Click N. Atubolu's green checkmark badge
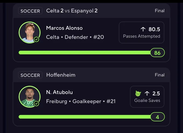The image size is (183, 133). pos(36,104)
